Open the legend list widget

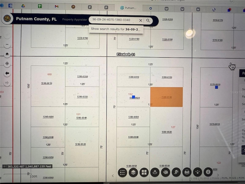click(122, 172)
